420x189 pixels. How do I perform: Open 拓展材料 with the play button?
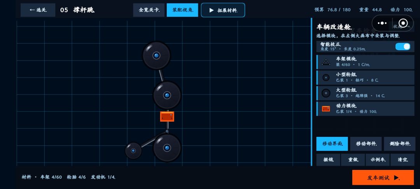[x=223, y=10]
